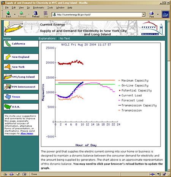171x177 pixels.
Task: Click the chart title 'NYCLI Fri Aug 20 2004'
Action: point(86,44)
